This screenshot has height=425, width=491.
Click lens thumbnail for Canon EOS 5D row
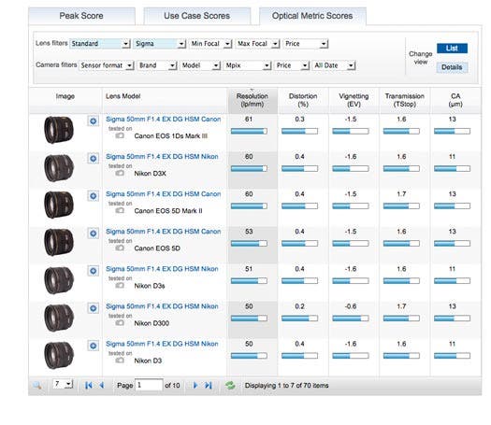point(59,242)
